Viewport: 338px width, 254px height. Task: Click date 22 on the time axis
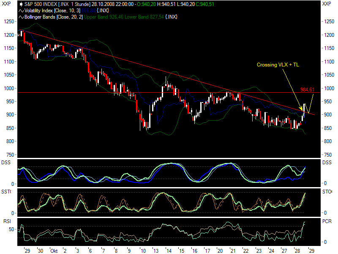pos(246,251)
